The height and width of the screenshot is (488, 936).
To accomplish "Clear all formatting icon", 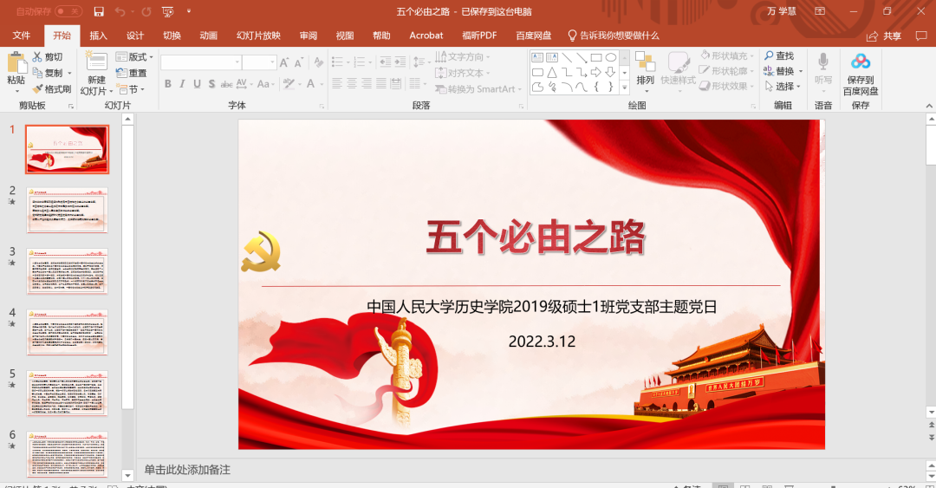I will (x=318, y=62).
